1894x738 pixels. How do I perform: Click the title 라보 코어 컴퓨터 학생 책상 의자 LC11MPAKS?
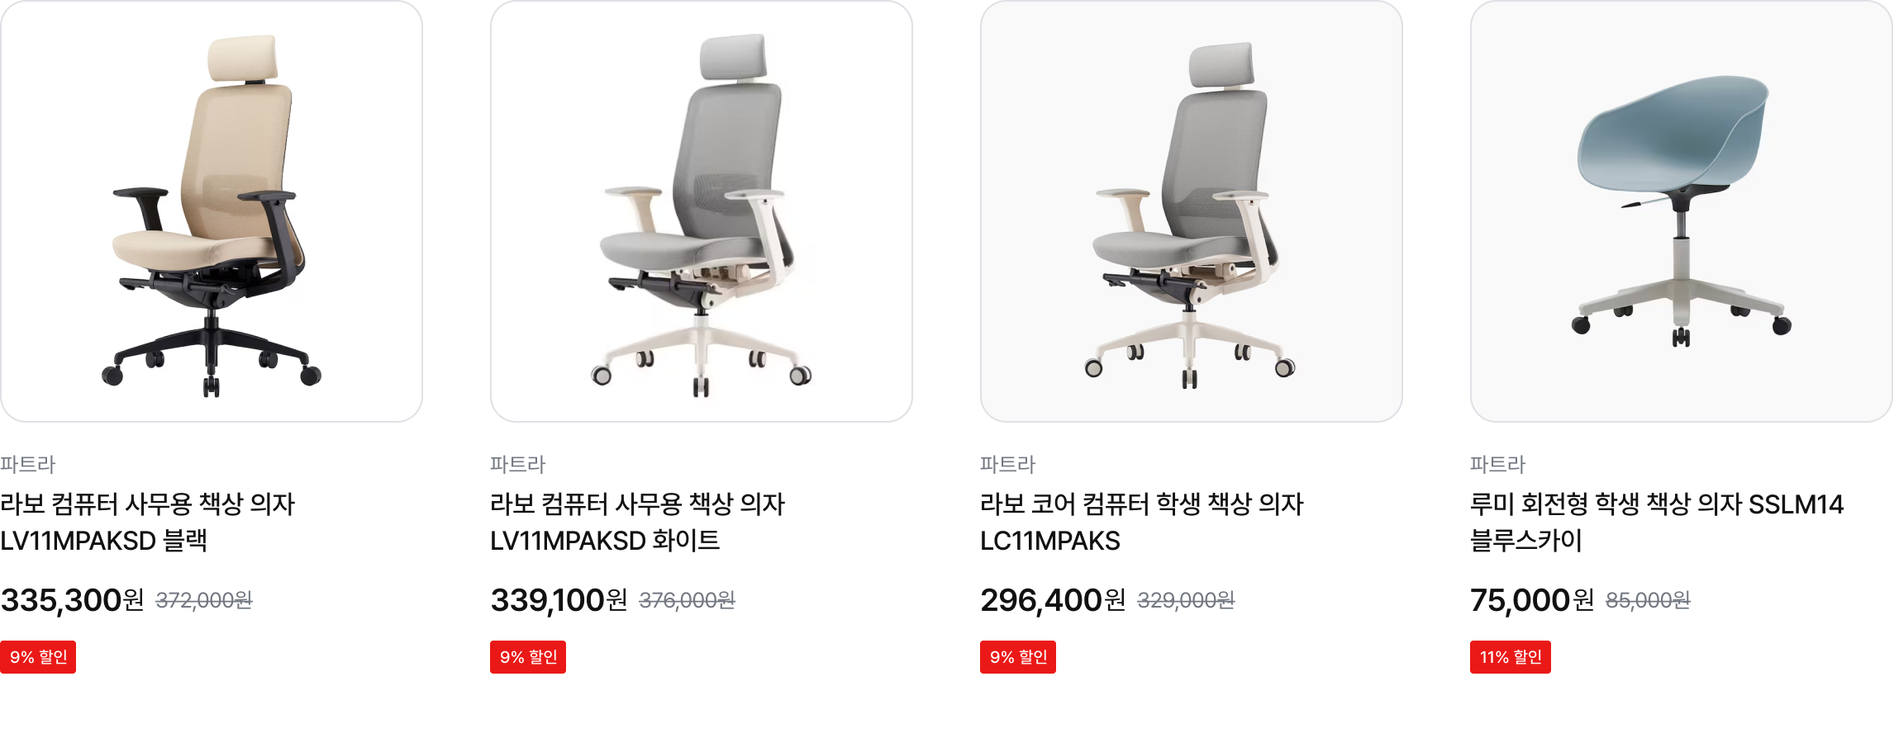[1142, 522]
